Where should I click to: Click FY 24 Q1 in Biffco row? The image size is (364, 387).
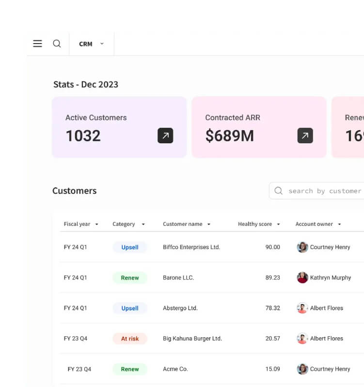76,247
